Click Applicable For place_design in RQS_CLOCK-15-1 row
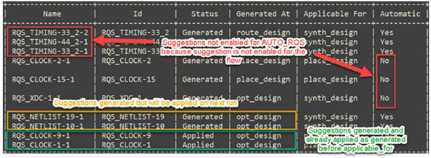The width and height of the screenshot is (431, 158). (331, 79)
